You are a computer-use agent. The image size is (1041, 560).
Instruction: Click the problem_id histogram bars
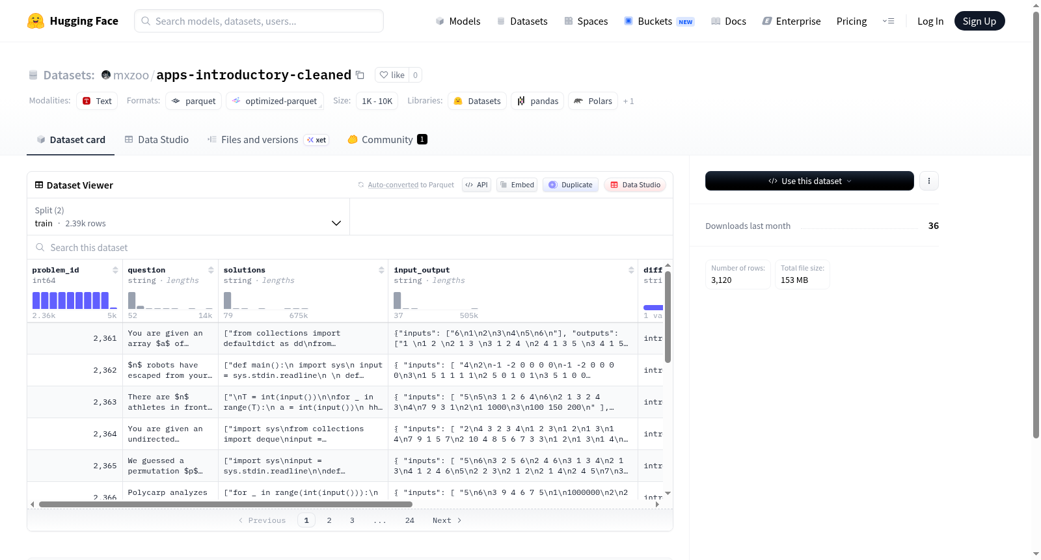click(x=75, y=300)
